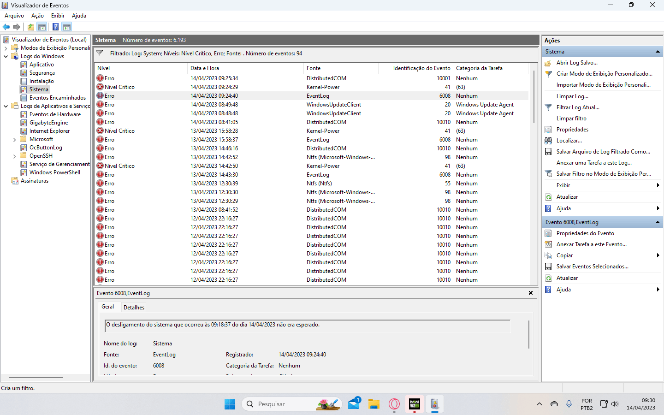
Task: Open Windows Start button
Action: tap(230, 404)
